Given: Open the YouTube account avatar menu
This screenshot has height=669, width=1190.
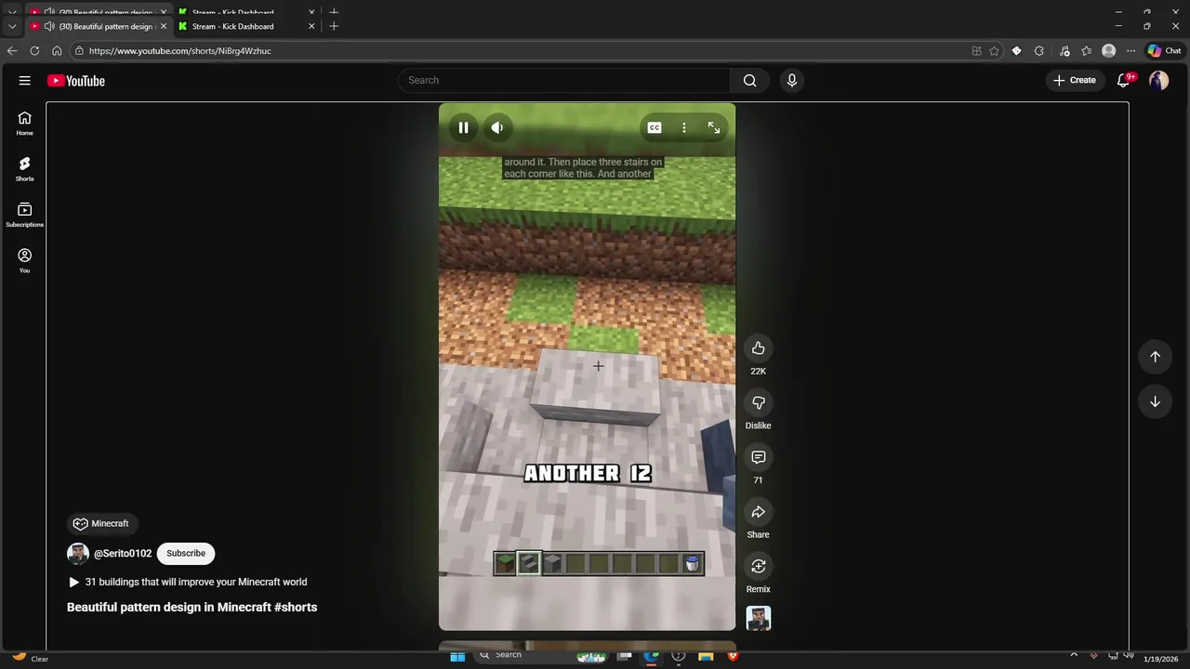Looking at the screenshot, I should pyautogui.click(x=1158, y=81).
